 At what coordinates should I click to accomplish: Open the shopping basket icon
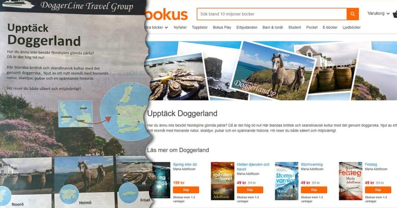coord(395,14)
